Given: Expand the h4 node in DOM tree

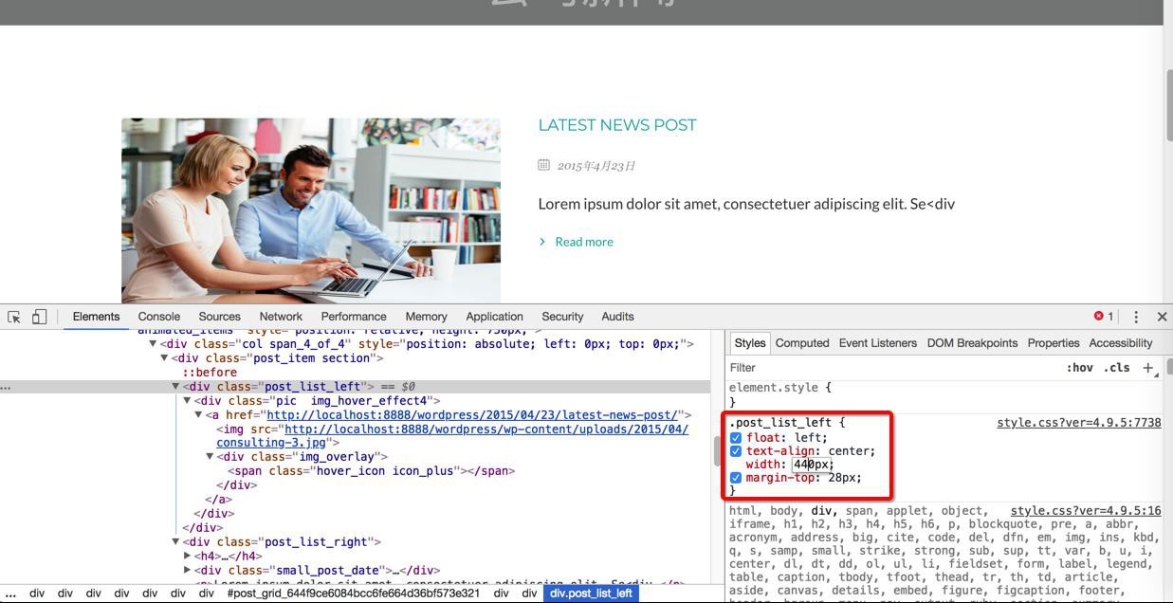Looking at the screenshot, I should tap(187, 557).
